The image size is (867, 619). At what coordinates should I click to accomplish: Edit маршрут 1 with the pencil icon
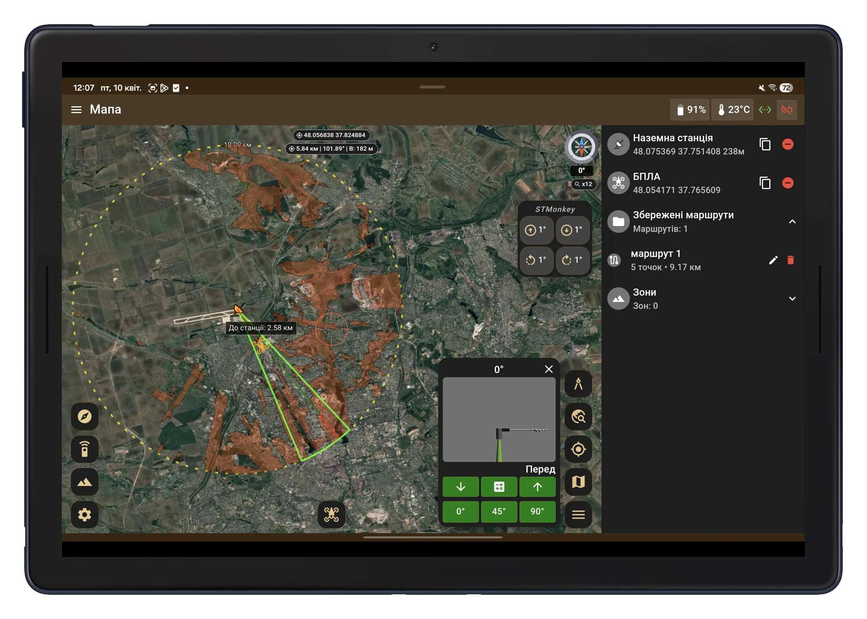(x=773, y=260)
